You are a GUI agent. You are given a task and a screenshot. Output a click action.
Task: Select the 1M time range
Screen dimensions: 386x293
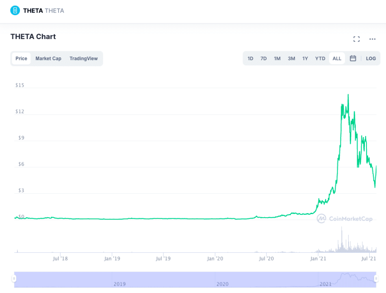[x=277, y=59]
